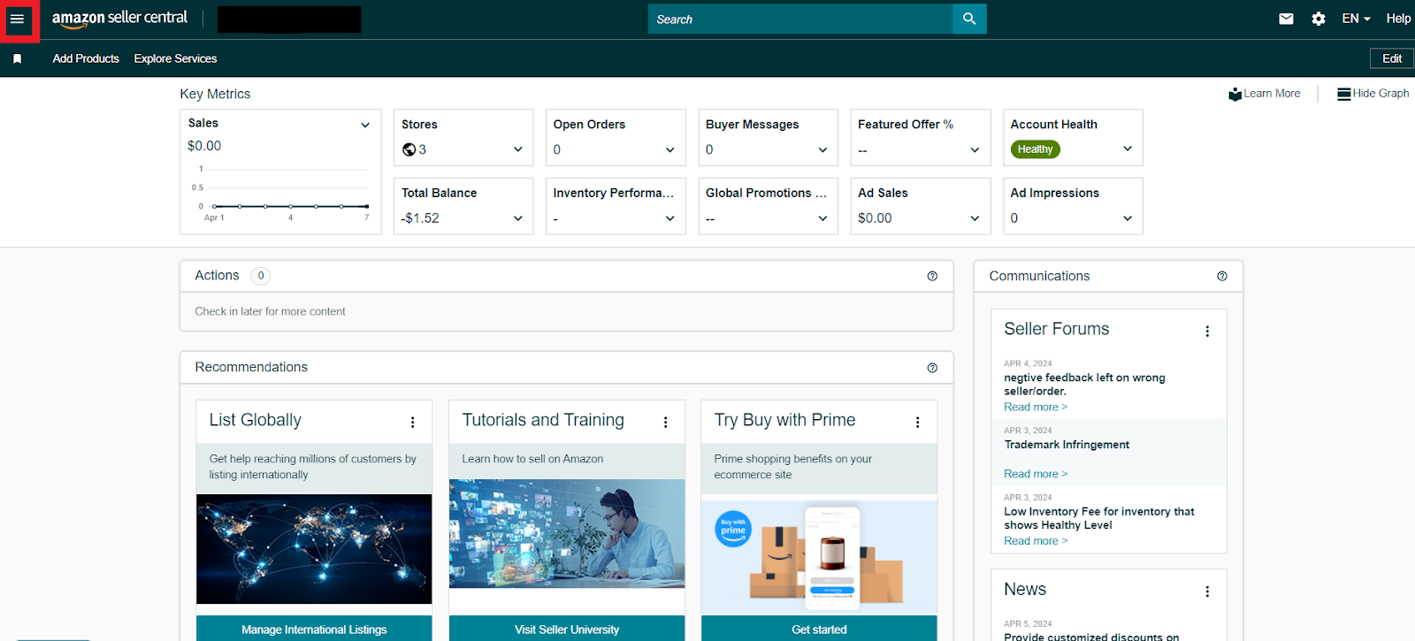Screen dimensions: 1415x641
Task: Read more on Low Inventory Fee post
Action: [1036, 541]
